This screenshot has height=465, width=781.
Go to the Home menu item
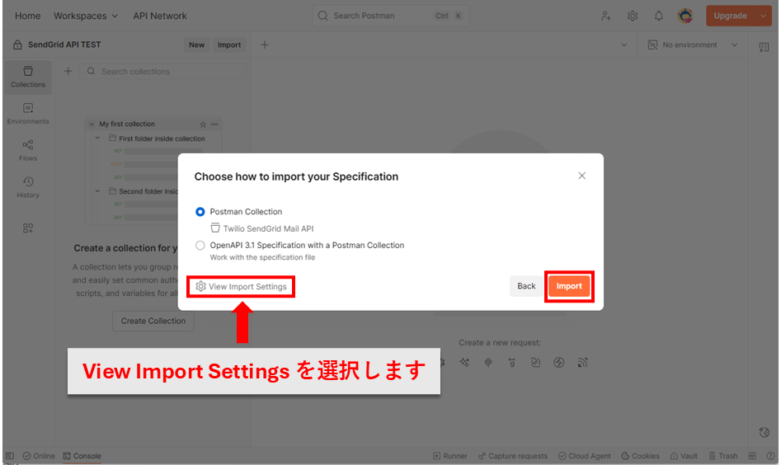27,16
